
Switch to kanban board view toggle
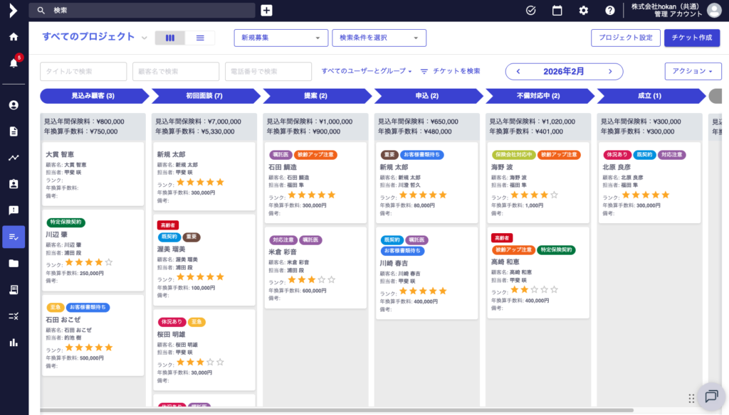click(170, 38)
